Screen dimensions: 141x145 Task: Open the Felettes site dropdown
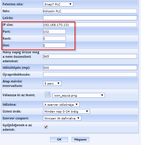pos(58,4)
